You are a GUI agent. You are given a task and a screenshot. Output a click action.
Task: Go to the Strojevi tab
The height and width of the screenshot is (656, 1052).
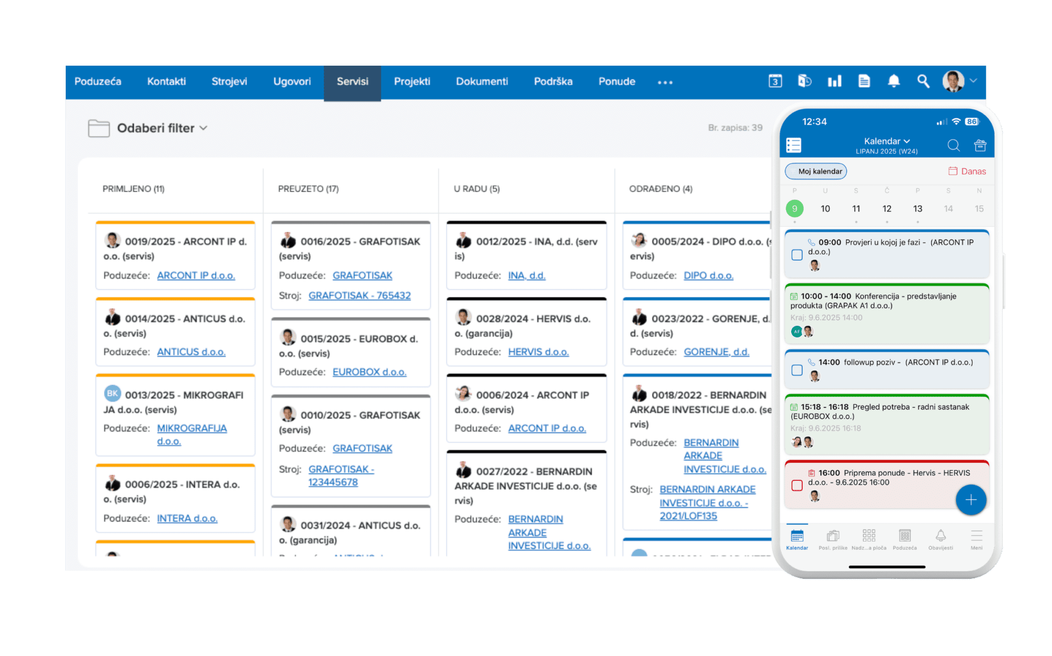[x=229, y=82]
